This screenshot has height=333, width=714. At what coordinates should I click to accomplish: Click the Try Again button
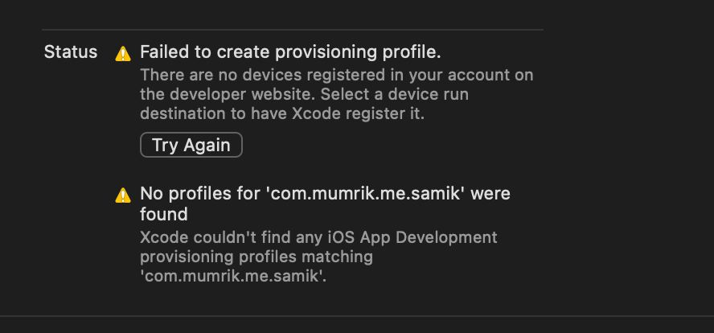(x=191, y=145)
